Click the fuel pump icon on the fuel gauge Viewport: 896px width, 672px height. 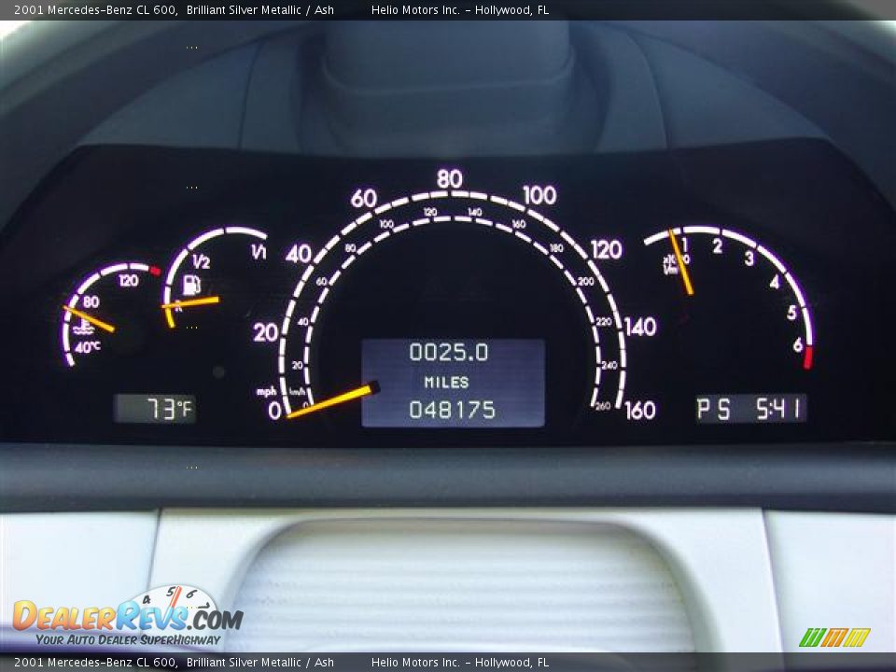[x=192, y=285]
